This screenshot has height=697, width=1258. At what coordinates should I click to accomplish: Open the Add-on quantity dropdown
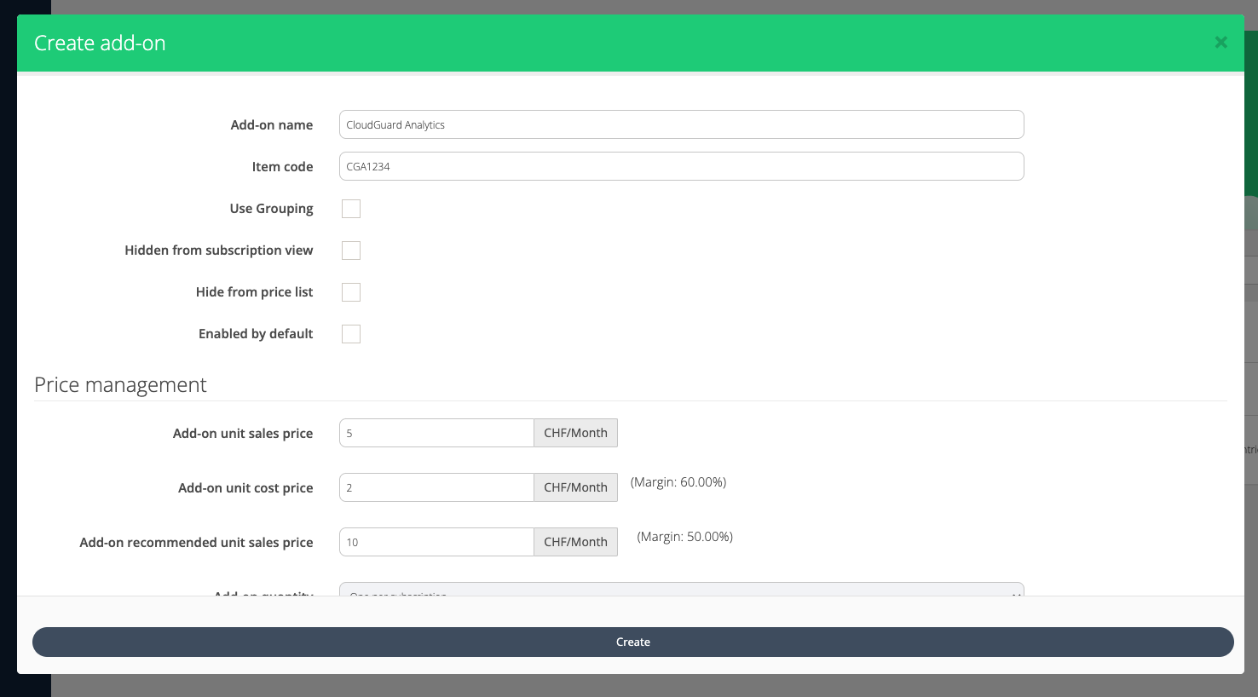pos(681,590)
